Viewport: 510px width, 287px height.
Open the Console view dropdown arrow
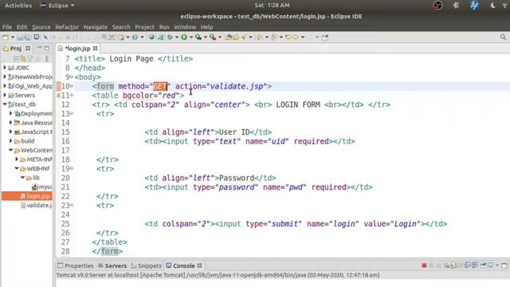pyautogui.click(x=497, y=265)
